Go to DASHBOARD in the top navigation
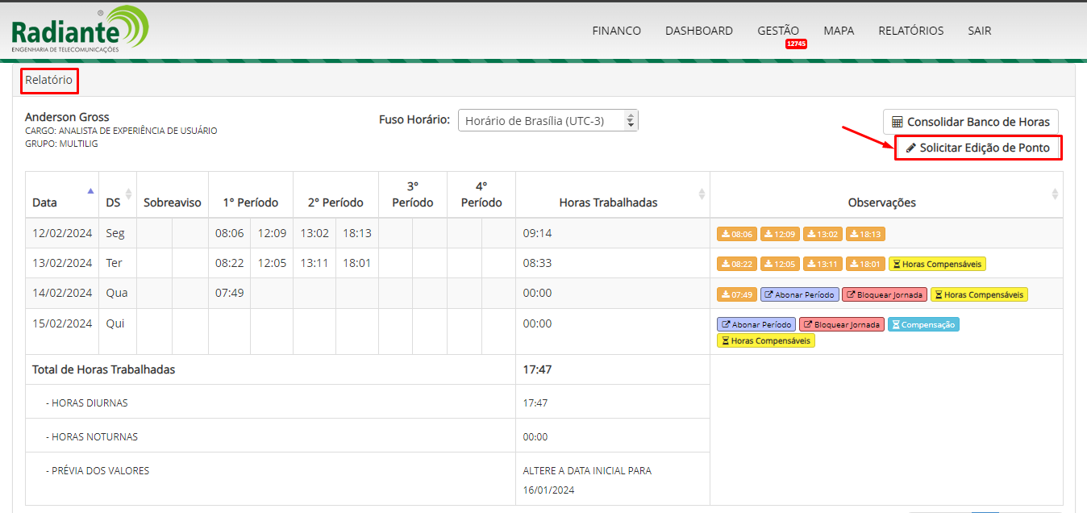Image resolution: width=1087 pixels, height=513 pixels. (x=698, y=31)
